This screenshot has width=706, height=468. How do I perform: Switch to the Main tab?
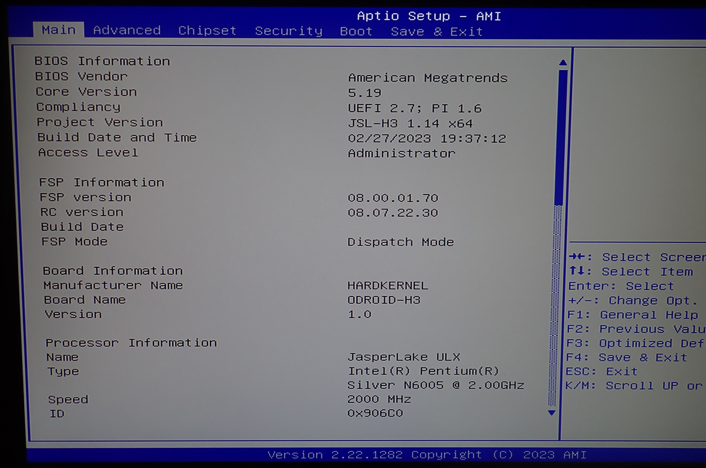click(59, 30)
